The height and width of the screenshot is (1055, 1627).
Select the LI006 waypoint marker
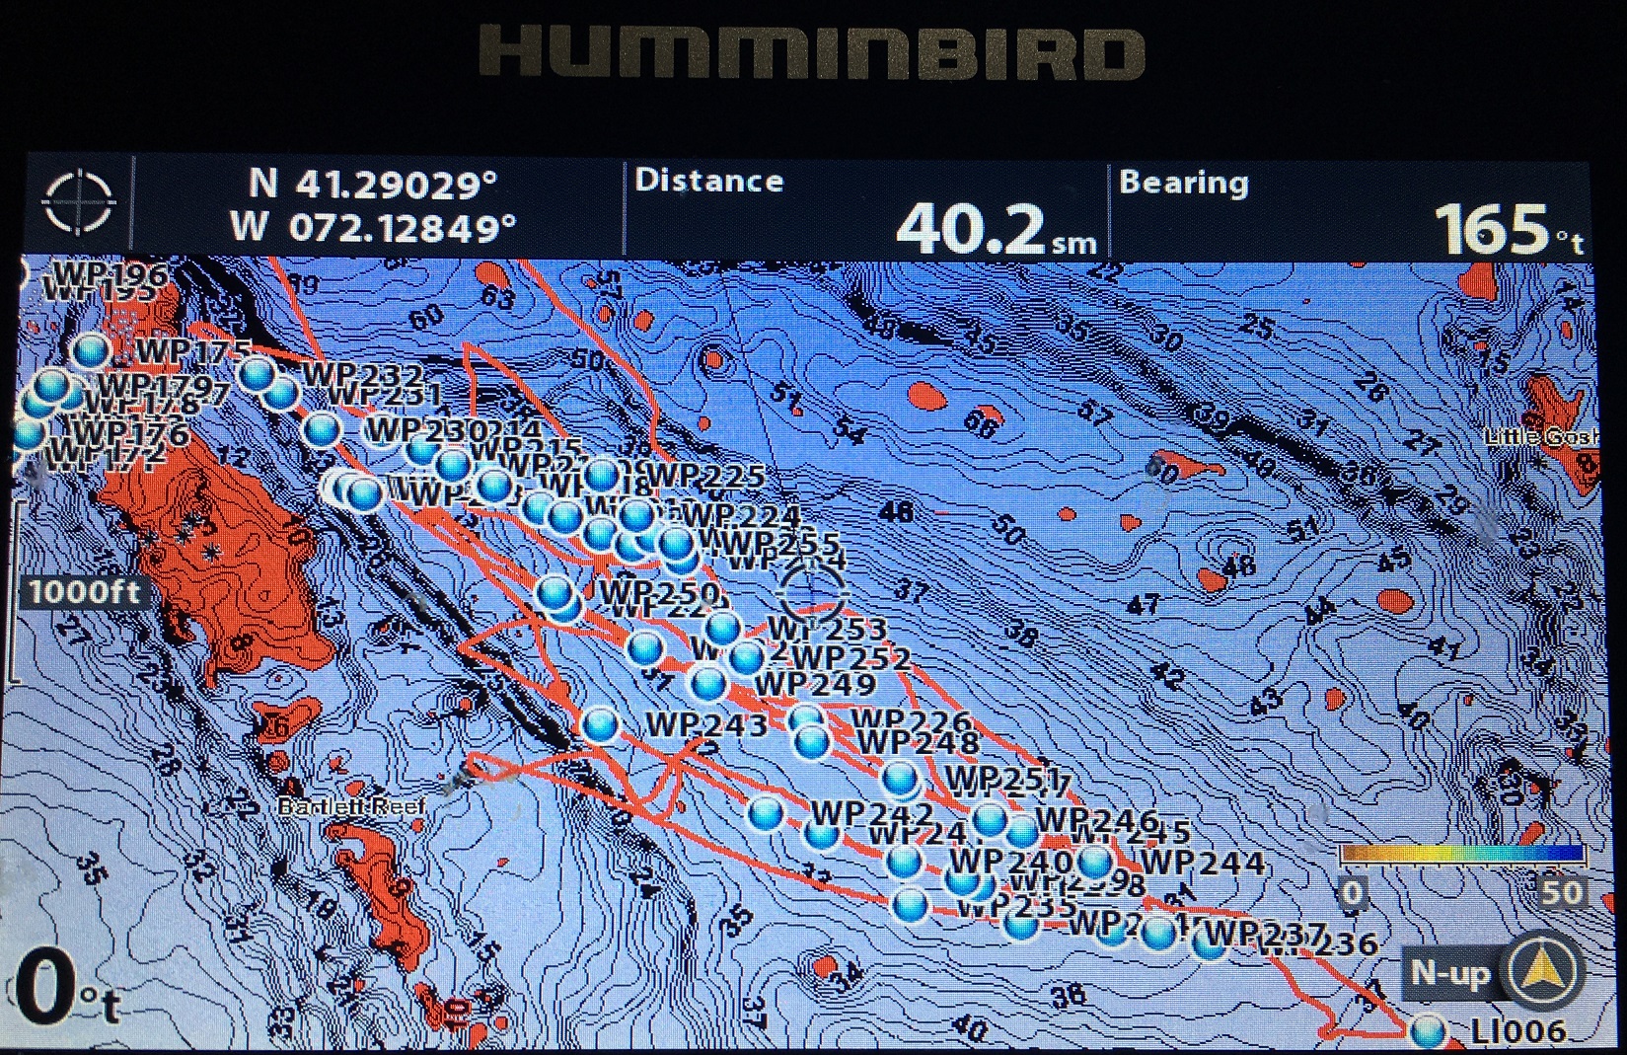click(1427, 1032)
